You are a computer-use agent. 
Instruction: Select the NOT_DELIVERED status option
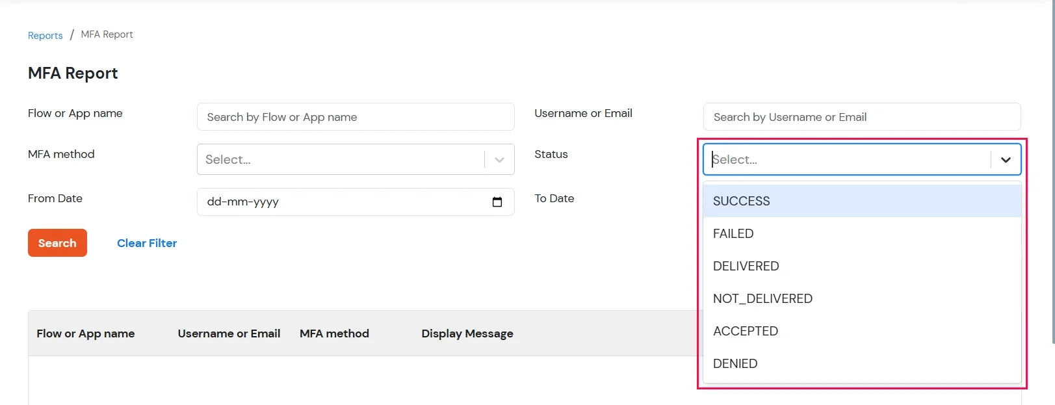[x=862, y=298]
